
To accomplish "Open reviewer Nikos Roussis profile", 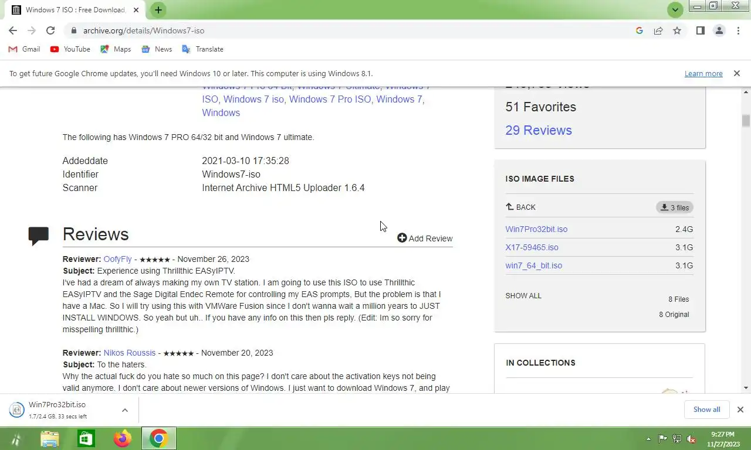I will point(130,353).
